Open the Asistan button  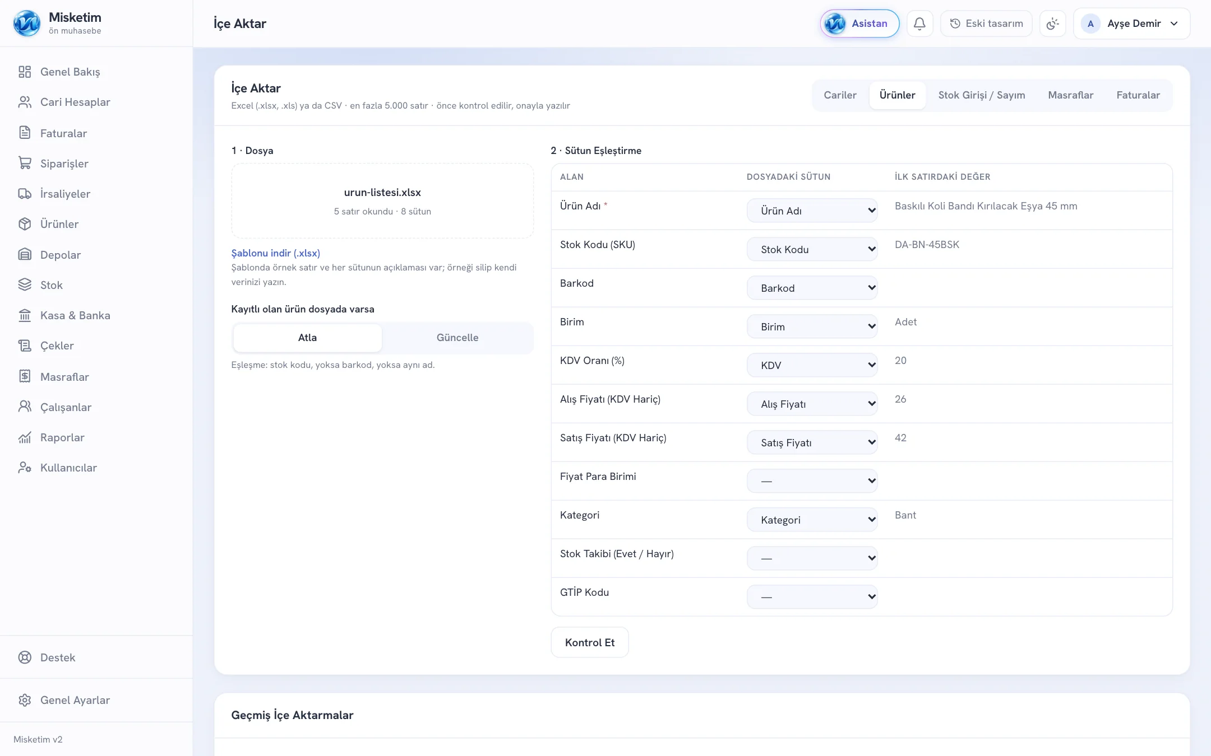coord(859,24)
